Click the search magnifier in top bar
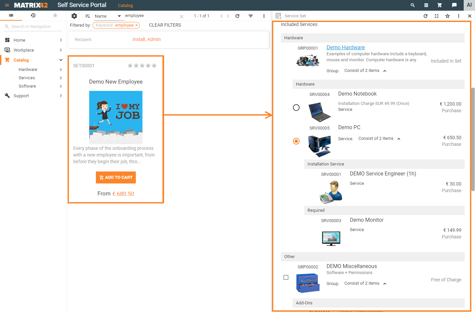The height and width of the screenshot is (312, 475). 412,5
